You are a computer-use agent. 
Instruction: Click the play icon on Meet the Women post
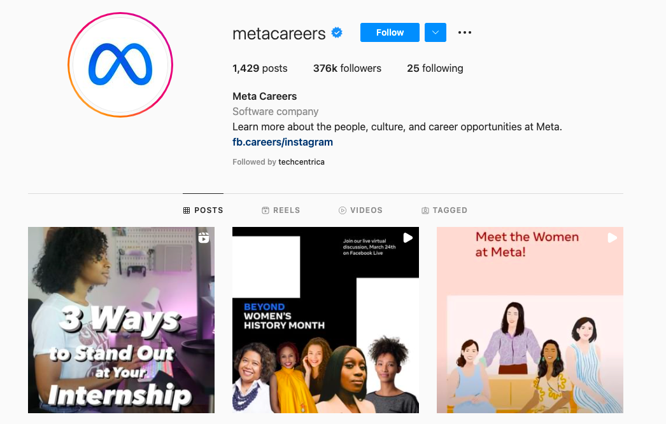612,238
